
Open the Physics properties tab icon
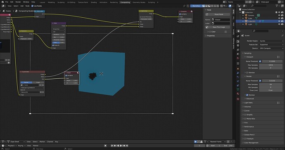(x=238, y=81)
